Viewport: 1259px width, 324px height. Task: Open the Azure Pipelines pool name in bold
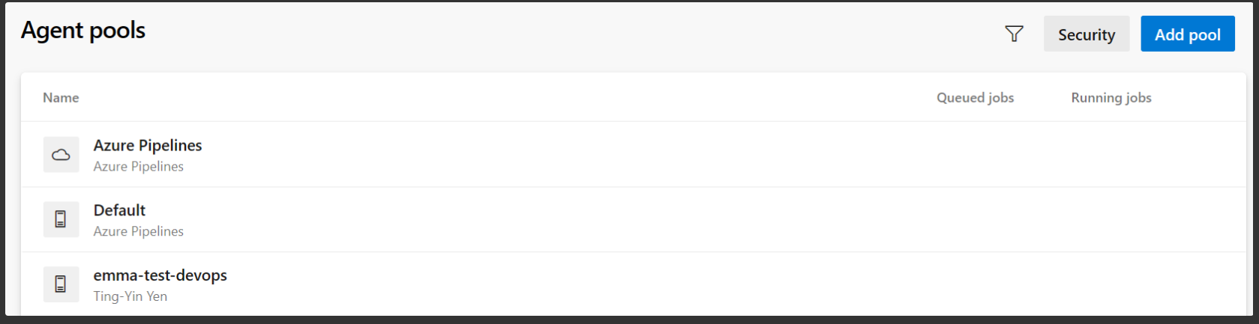[x=148, y=145]
